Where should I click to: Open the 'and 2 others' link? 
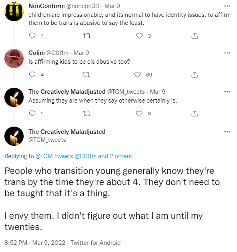[x=115, y=156]
